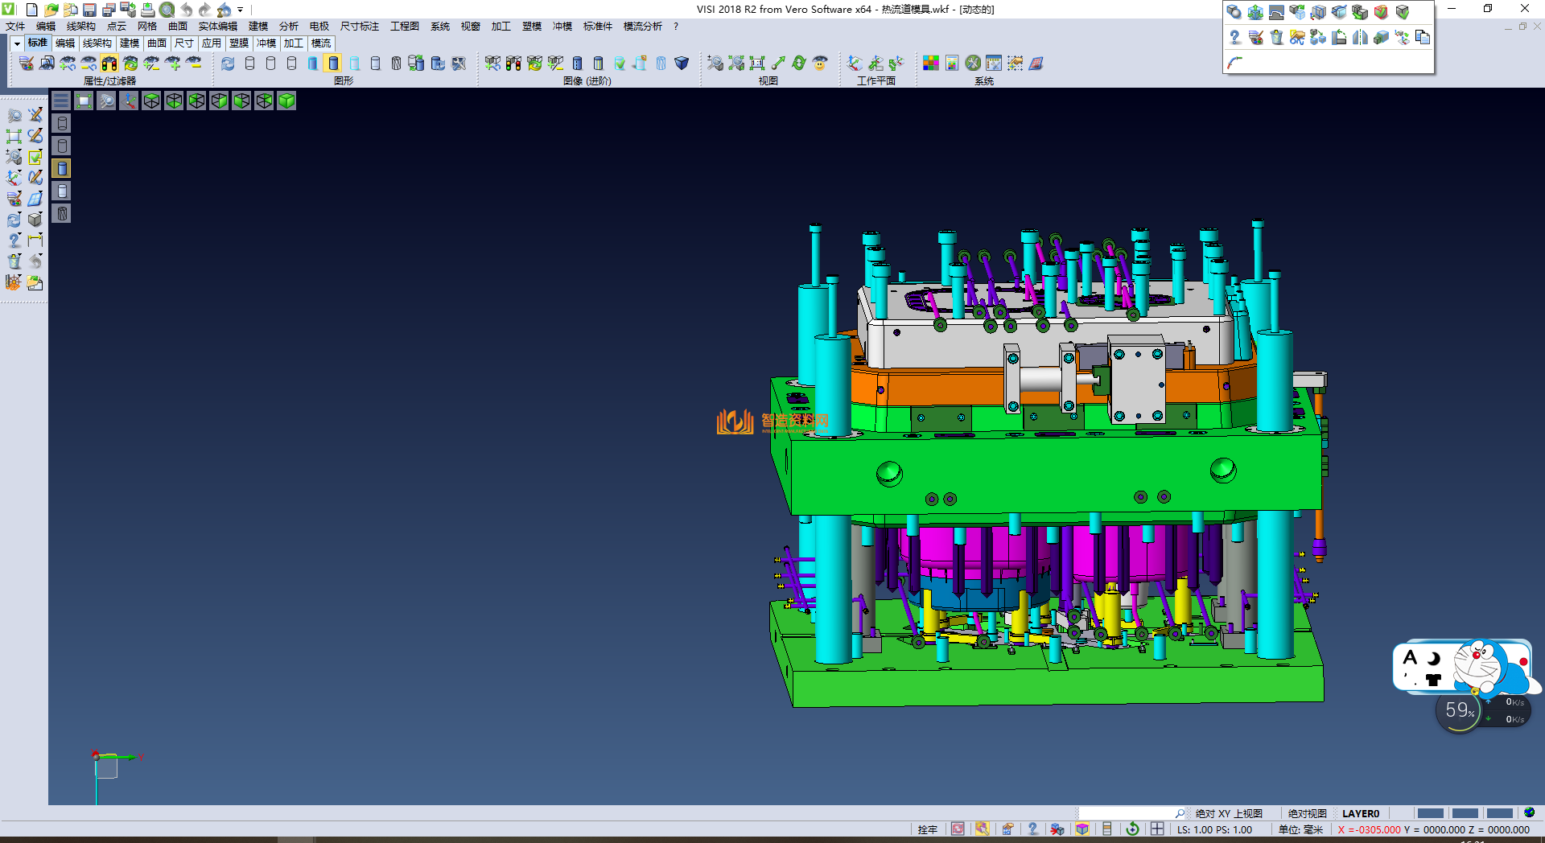Screen dimensions: 1545x843
Task: Click the LAYER0 label in status bar
Action: coord(1360,813)
